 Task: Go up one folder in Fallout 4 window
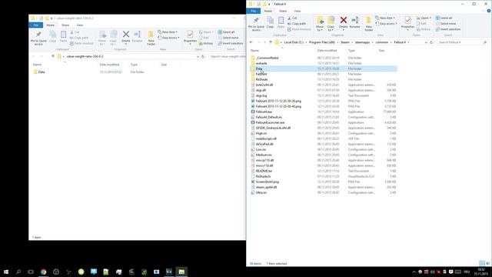tap(271, 42)
